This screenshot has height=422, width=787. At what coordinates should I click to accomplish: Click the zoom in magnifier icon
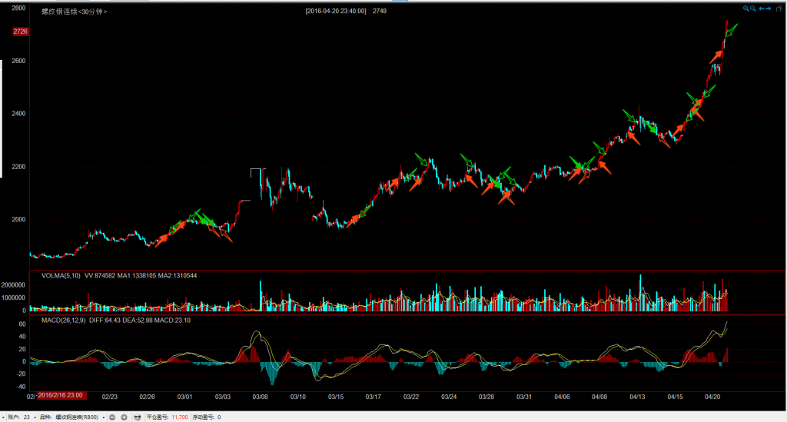(745, 8)
